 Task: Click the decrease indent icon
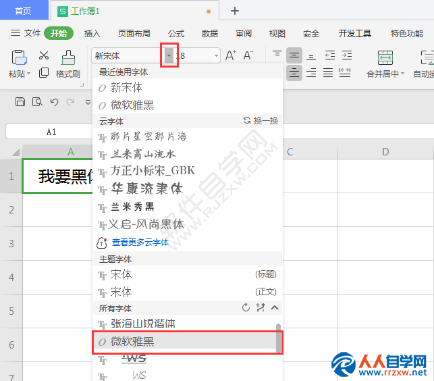330,55
